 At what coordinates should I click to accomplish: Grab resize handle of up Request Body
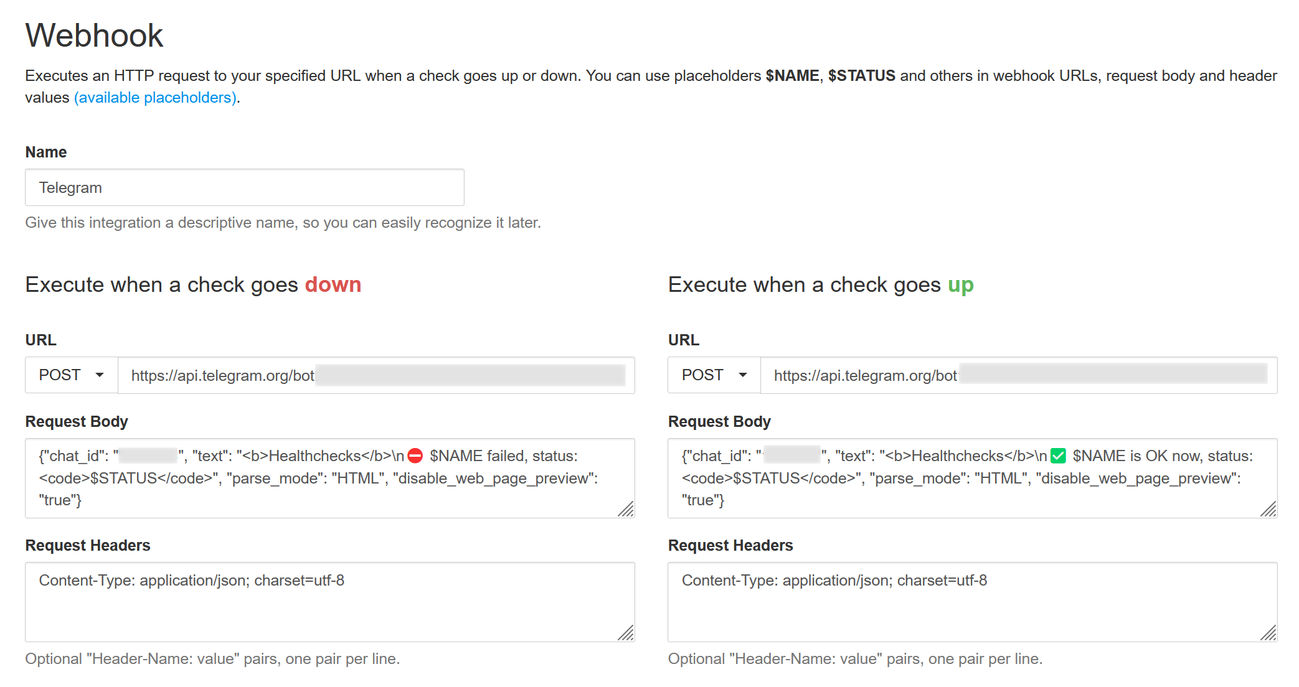[1269, 510]
